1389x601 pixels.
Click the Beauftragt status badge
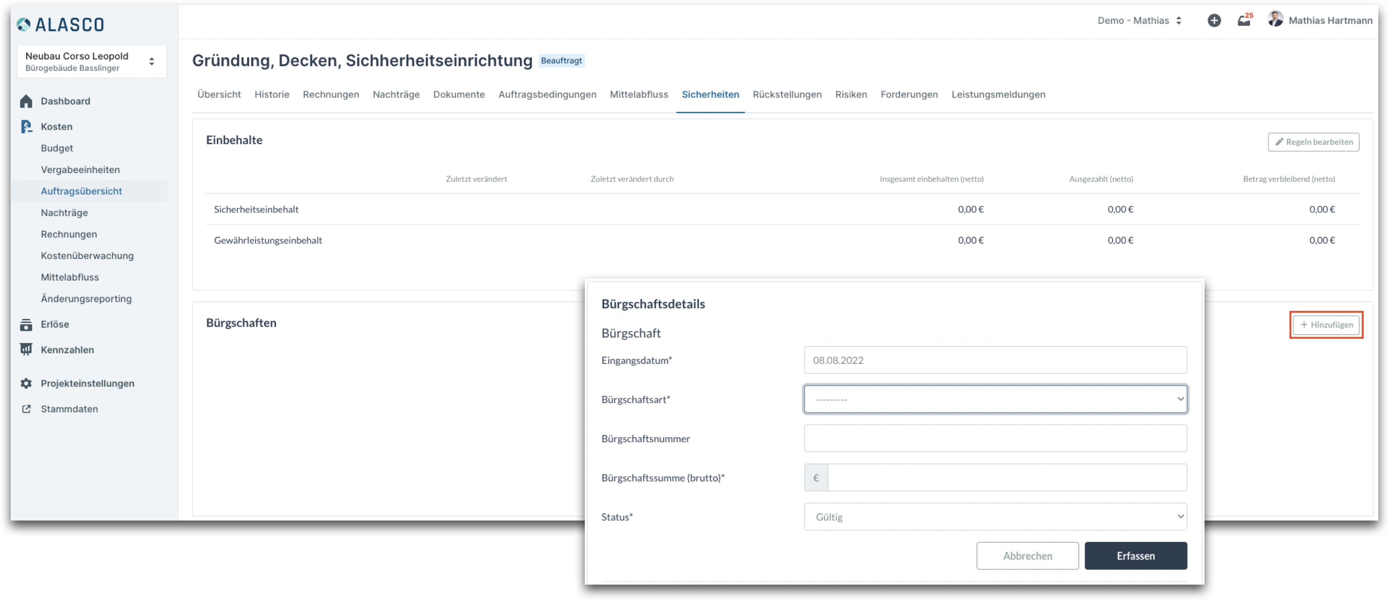[x=561, y=61]
